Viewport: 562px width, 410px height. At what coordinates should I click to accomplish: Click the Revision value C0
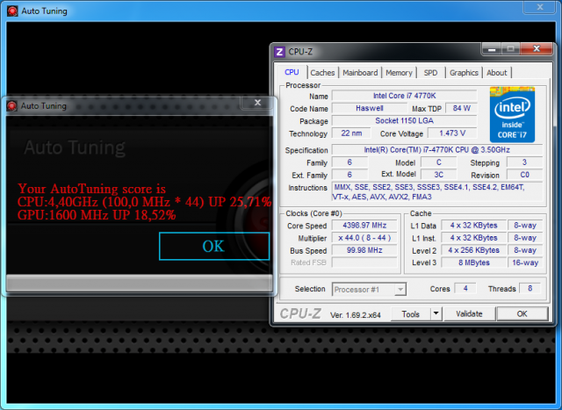[524, 175]
